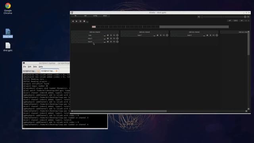This screenshot has width=254, height=143.
Task: Open FX plugins for loop-2 channel
Action: point(214,35)
